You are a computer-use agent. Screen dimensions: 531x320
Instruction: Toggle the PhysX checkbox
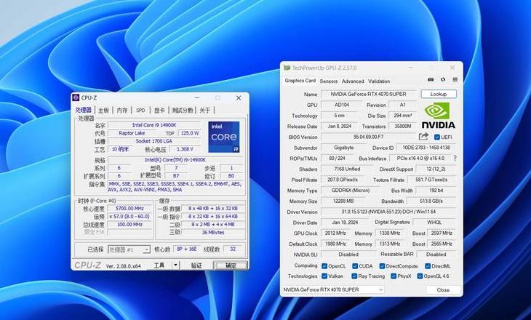394,276
